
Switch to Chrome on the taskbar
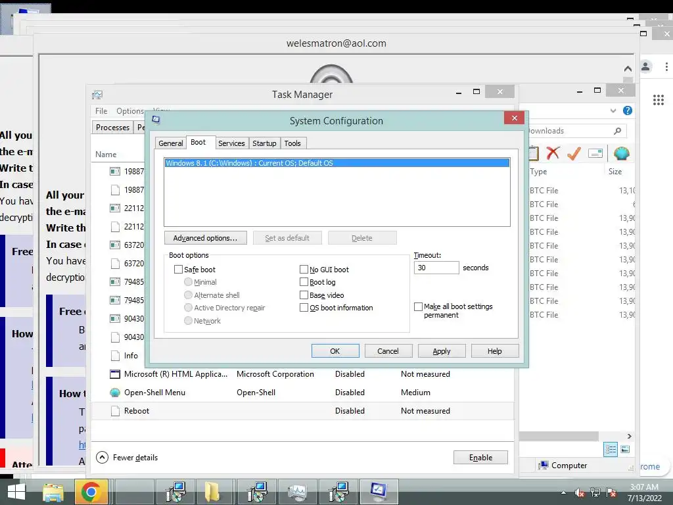(x=91, y=492)
